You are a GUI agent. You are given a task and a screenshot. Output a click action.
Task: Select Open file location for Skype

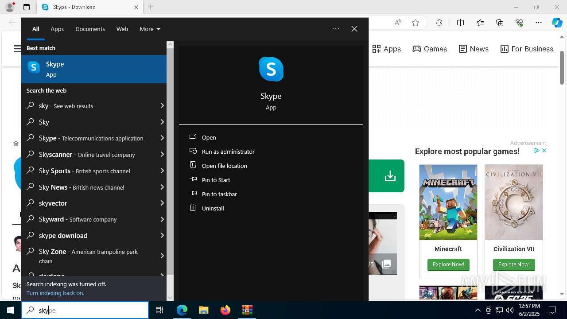pos(224,166)
